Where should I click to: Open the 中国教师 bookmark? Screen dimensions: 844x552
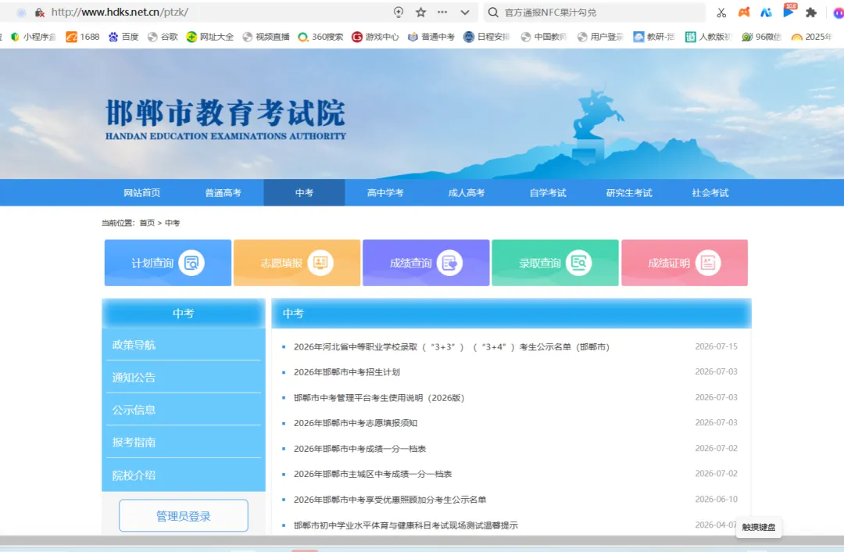click(x=544, y=37)
